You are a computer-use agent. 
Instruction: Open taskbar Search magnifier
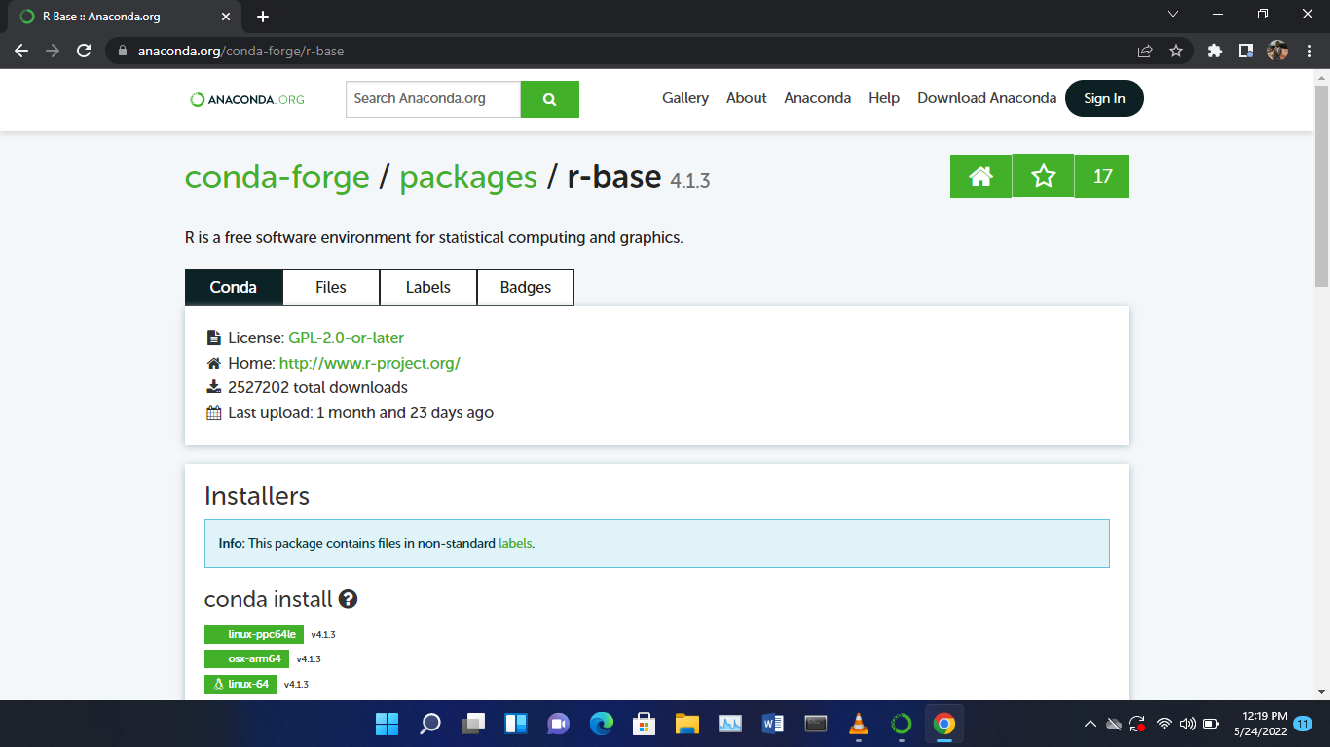[430, 724]
